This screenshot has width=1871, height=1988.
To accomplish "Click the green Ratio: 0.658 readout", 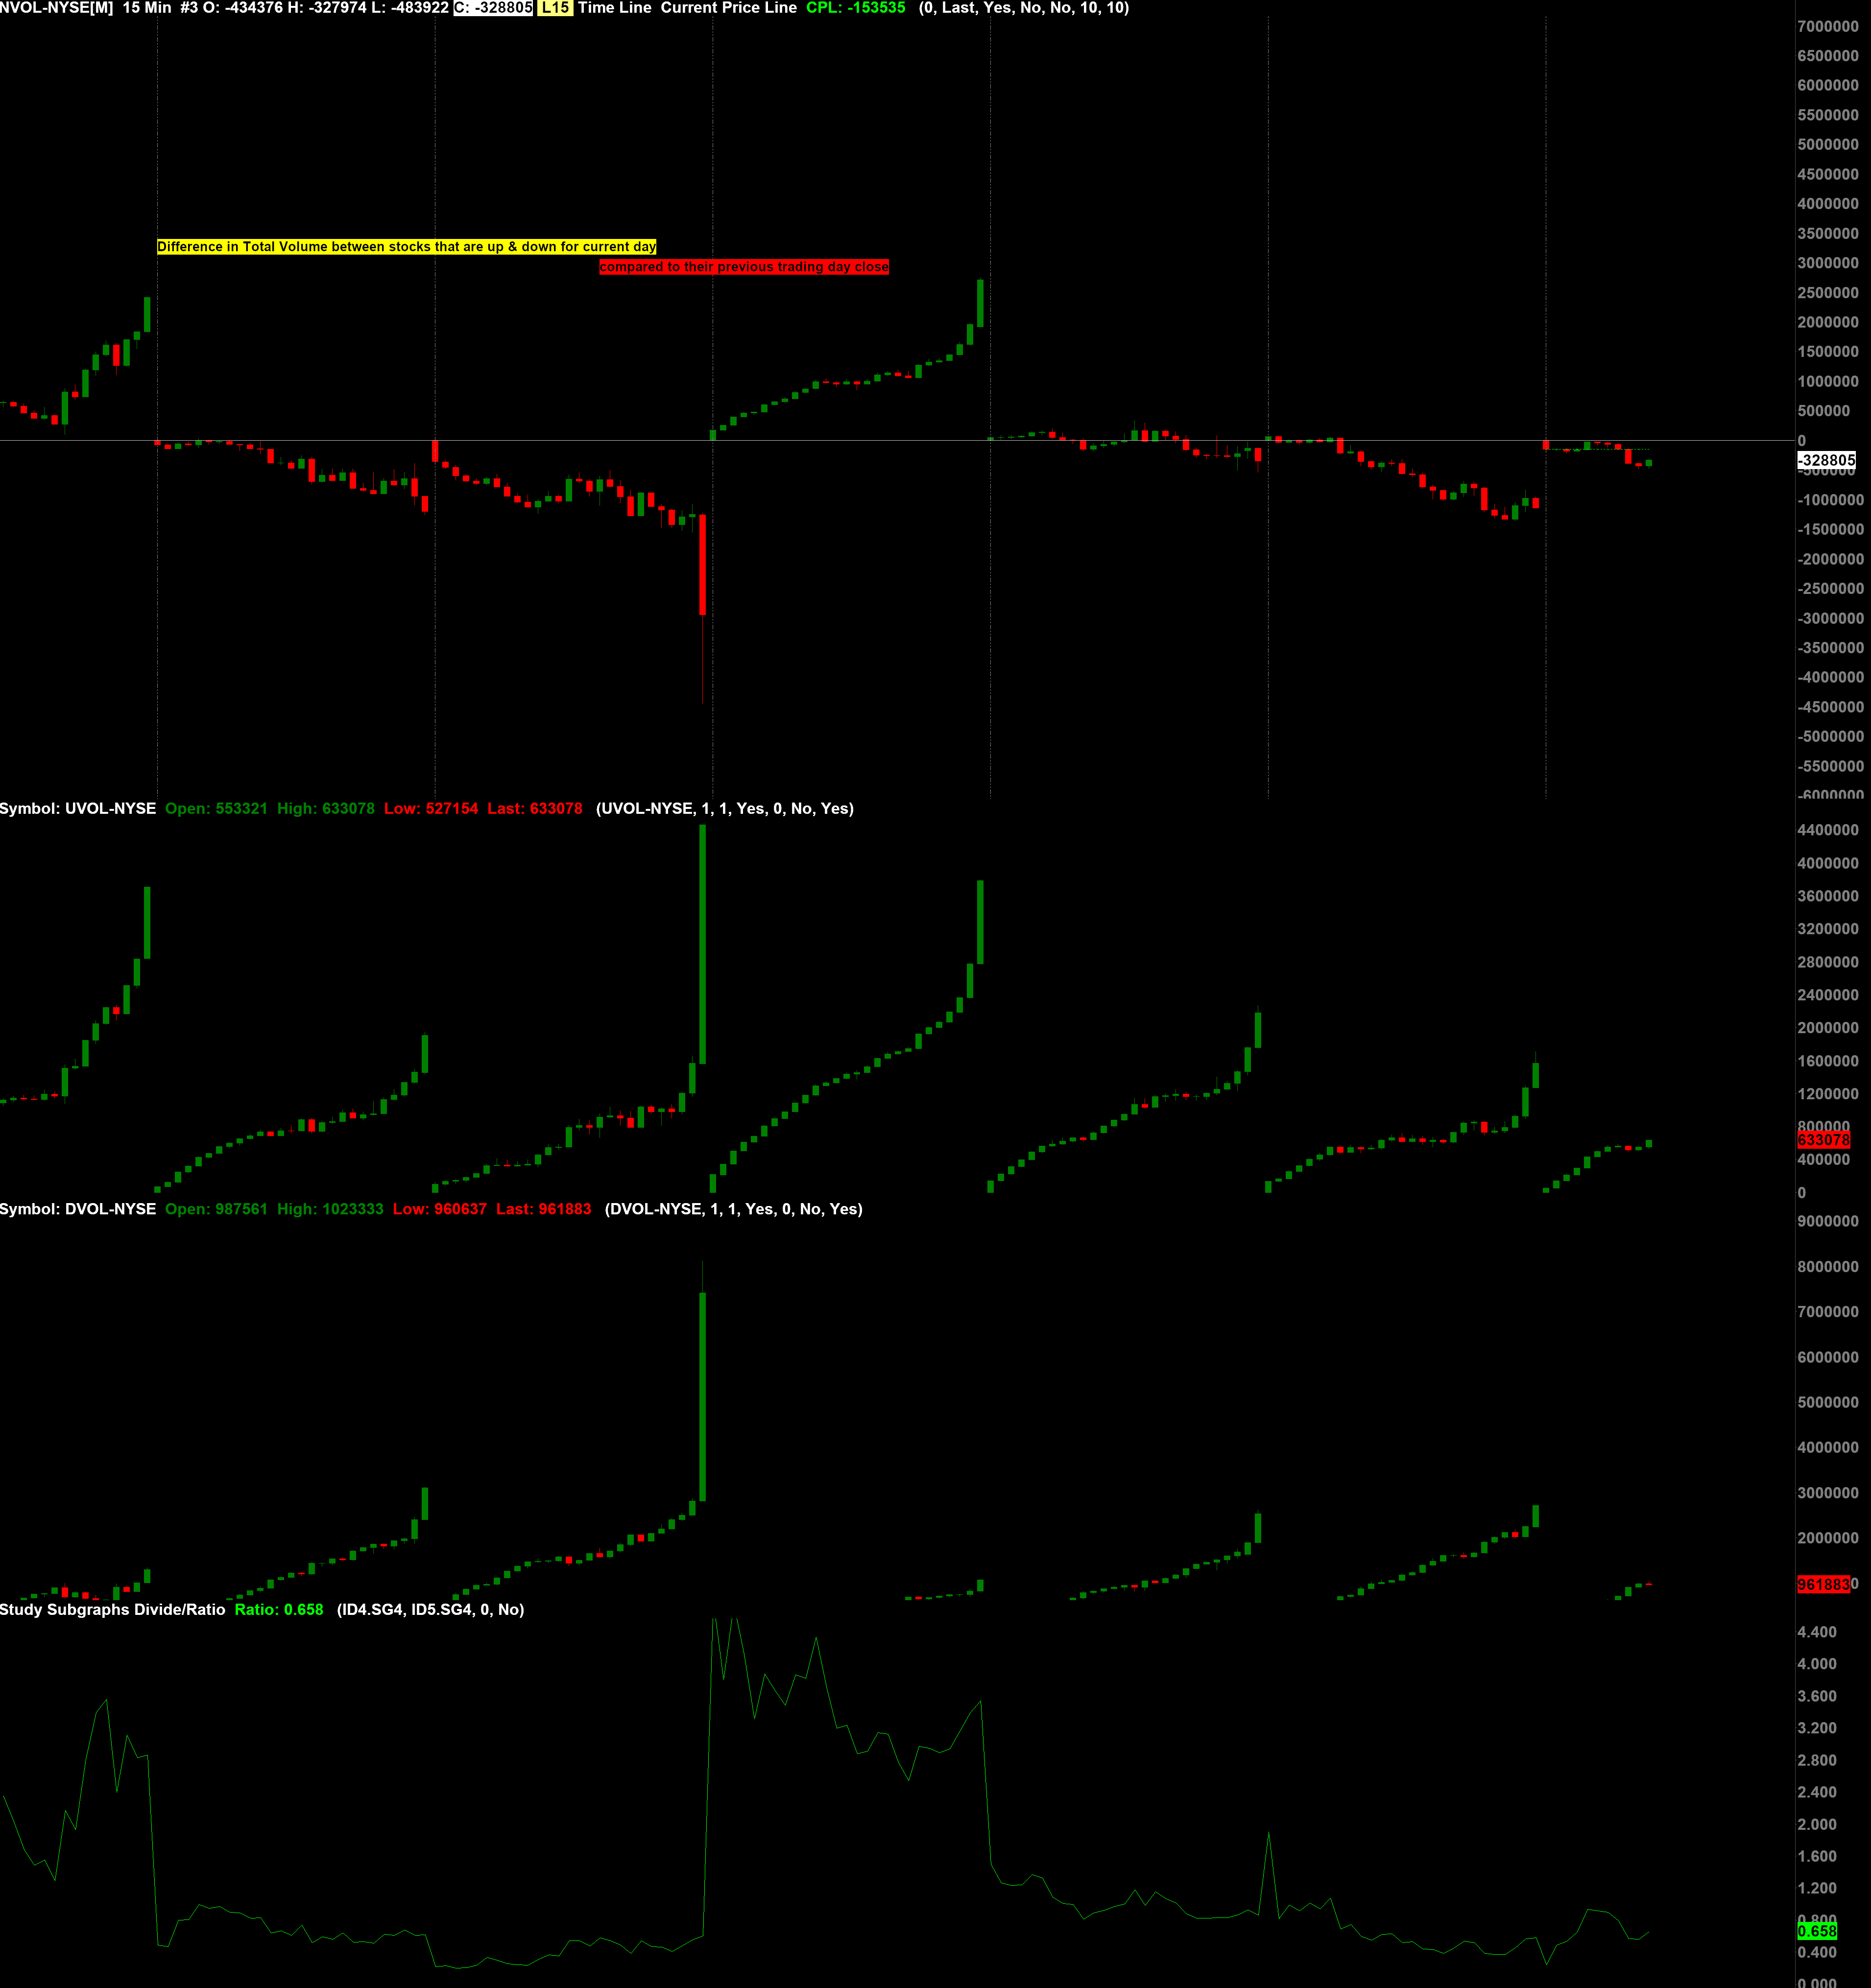I will tap(279, 1609).
